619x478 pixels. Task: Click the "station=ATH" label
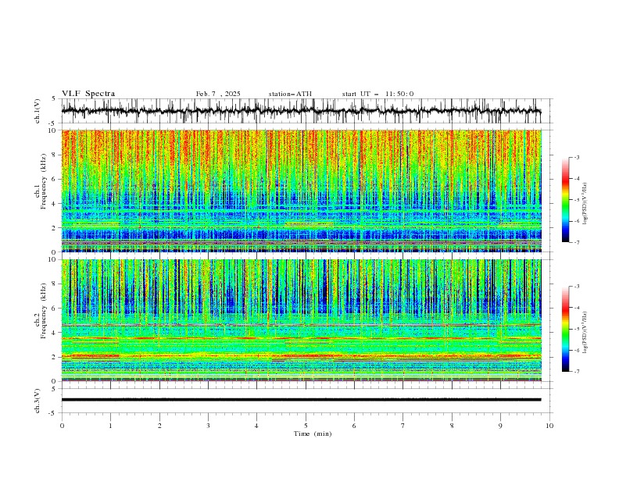(x=290, y=94)
